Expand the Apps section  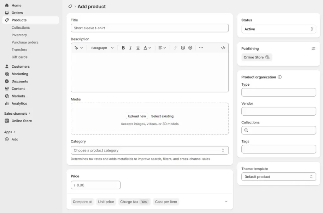pos(10,132)
